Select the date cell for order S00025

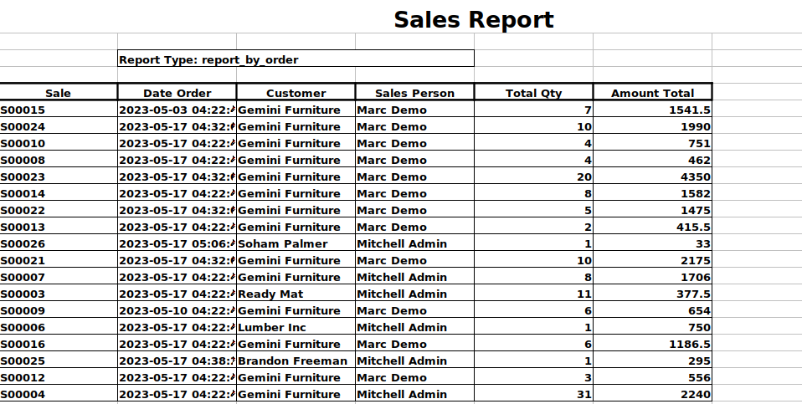pos(177,361)
